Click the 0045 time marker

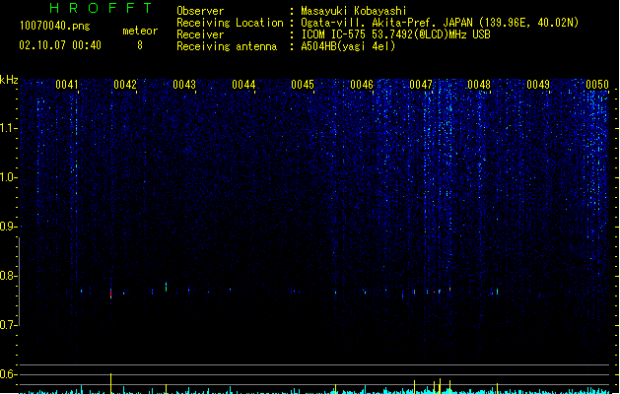click(x=303, y=85)
